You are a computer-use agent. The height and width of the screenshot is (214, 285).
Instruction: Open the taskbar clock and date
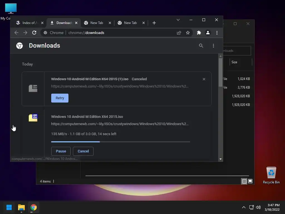(272, 207)
